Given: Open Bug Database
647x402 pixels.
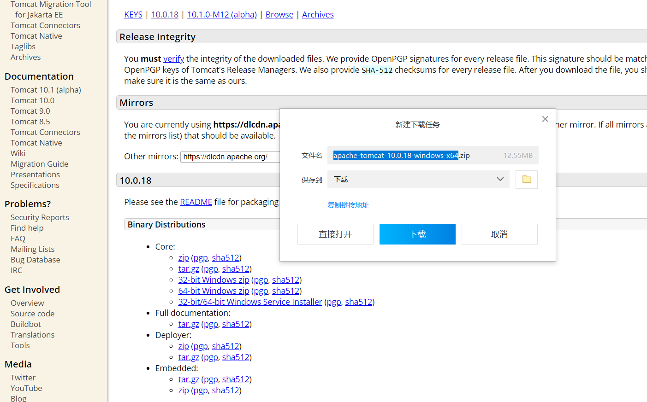Looking at the screenshot, I should 36,260.
